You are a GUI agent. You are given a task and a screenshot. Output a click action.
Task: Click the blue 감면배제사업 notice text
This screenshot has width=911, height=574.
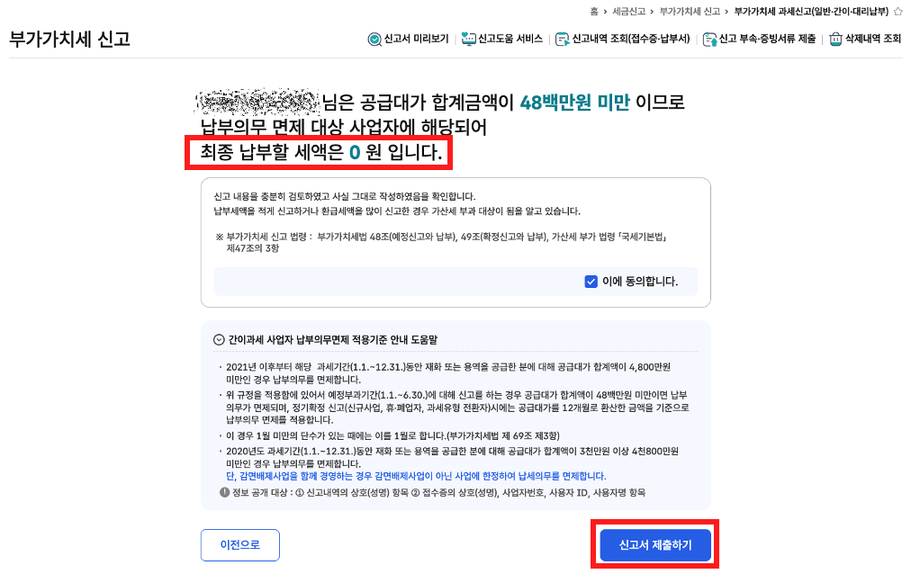point(416,476)
